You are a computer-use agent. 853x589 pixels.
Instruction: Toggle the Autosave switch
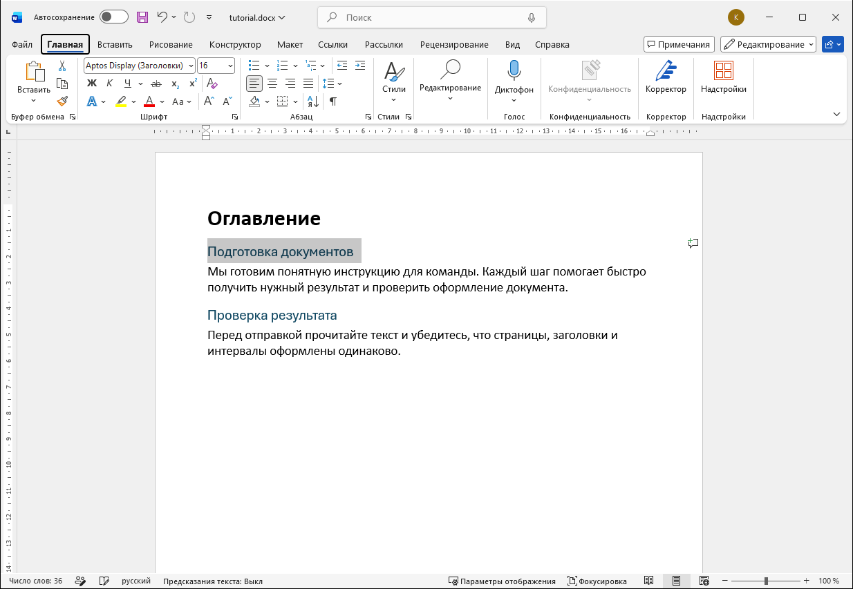pyautogui.click(x=114, y=17)
